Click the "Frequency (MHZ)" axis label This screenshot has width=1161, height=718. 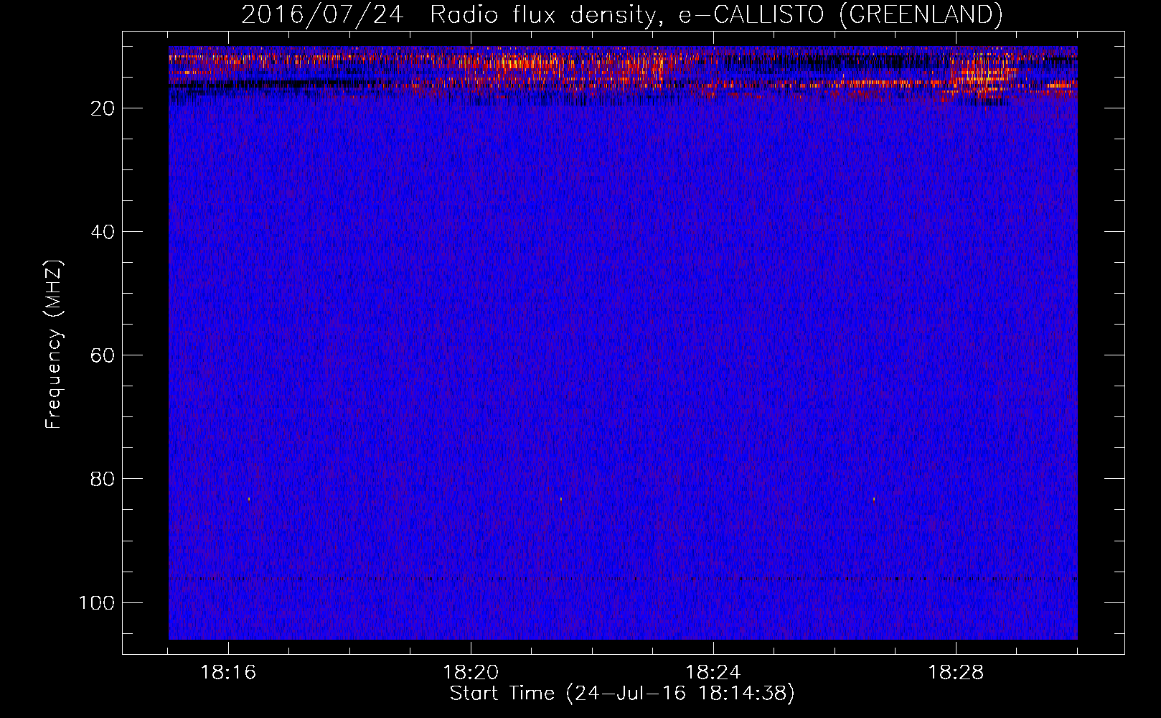(x=54, y=345)
